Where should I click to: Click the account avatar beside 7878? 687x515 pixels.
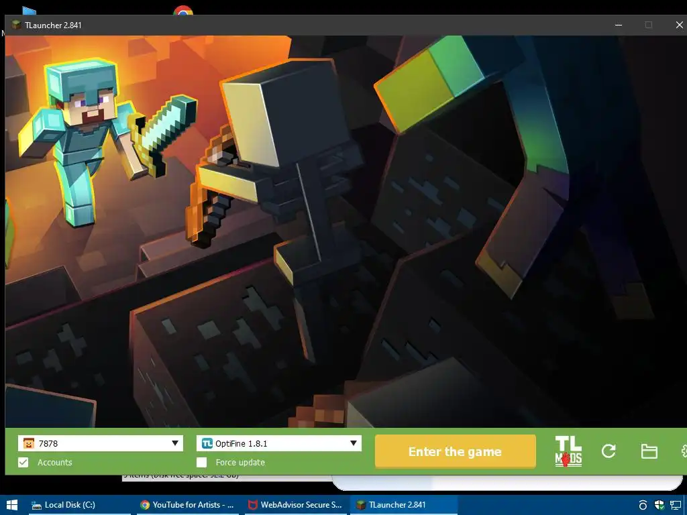pos(28,443)
